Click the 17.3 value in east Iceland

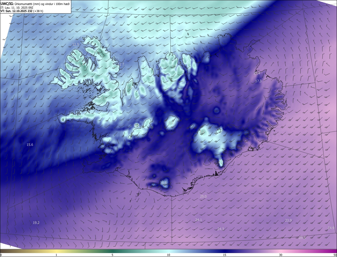258,81
